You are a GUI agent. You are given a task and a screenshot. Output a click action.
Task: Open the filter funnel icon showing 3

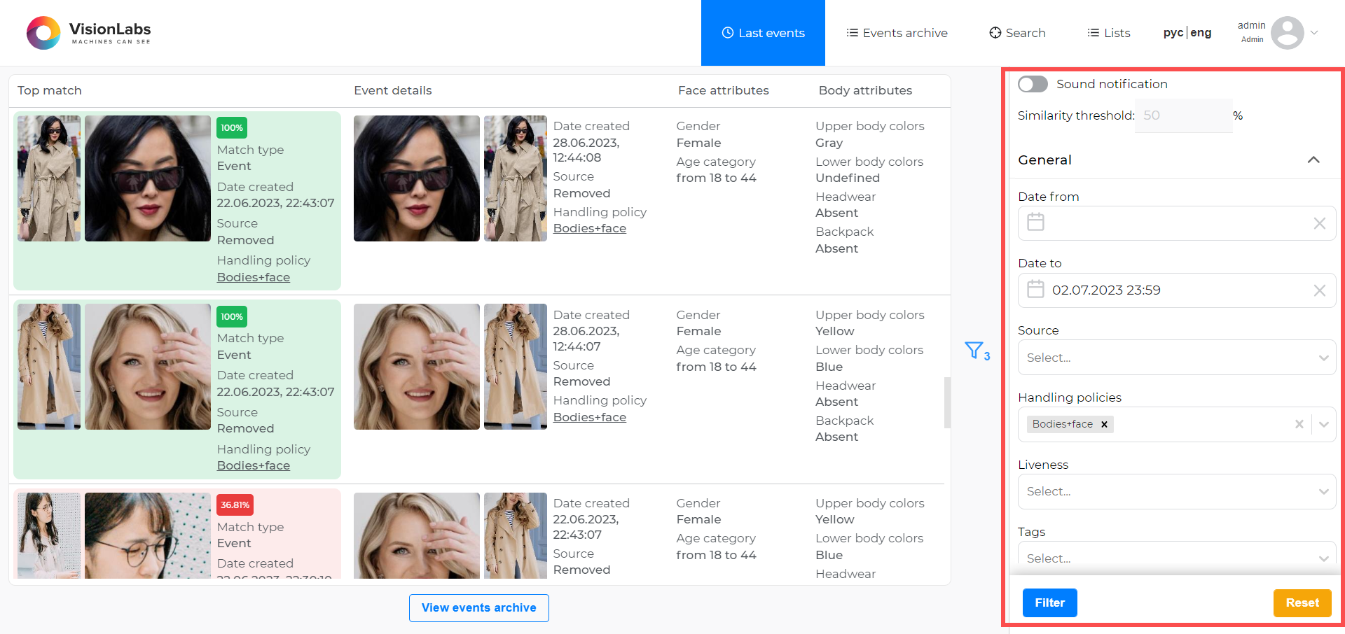pyautogui.click(x=974, y=350)
